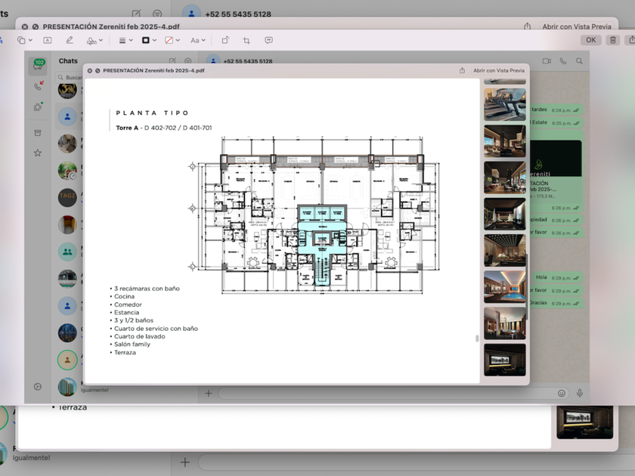Viewport: 635px width, 476px height.
Task: Open Starred messages in WhatsApp sidebar
Action: tap(37, 153)
